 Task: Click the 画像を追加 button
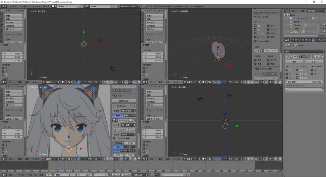[x=124, y=101]
